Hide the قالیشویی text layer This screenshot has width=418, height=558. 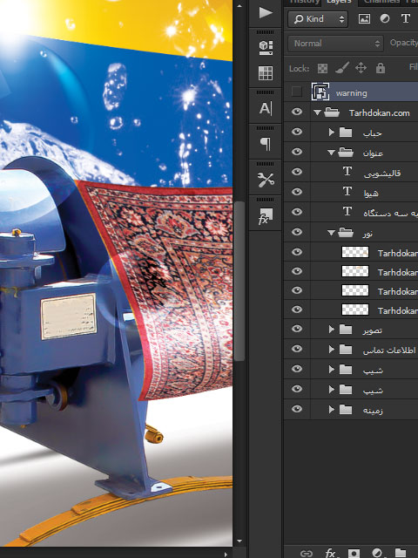click(297, 172)
